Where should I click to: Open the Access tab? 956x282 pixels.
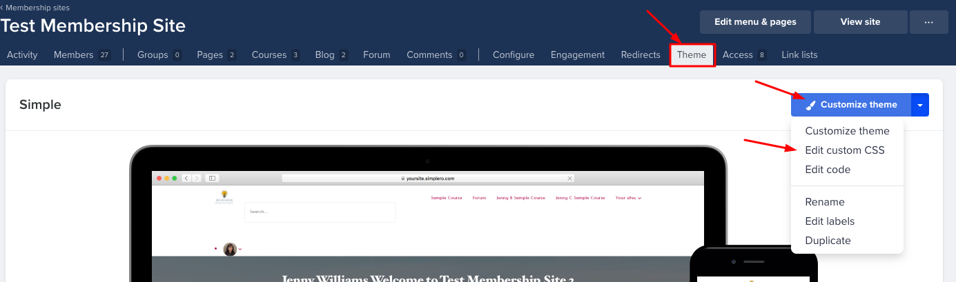click(745, 54)
